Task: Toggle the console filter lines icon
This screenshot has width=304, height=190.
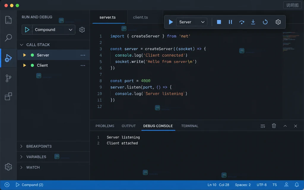Action: point(263,126)
